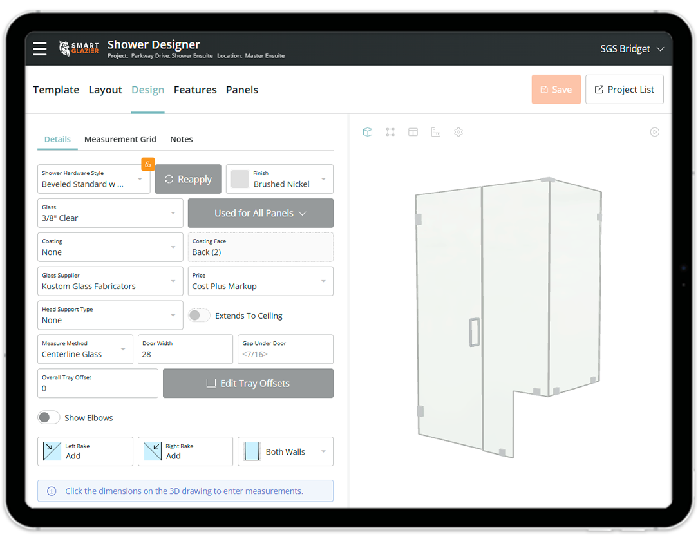
Task: Click the Door Width input field
Action: (185, 349)
